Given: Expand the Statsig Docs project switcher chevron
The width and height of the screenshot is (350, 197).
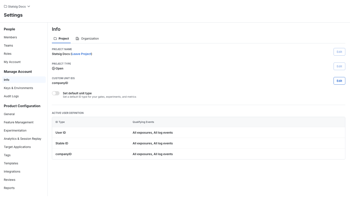Looking at the screenshot, I should (x=29, y=6).
